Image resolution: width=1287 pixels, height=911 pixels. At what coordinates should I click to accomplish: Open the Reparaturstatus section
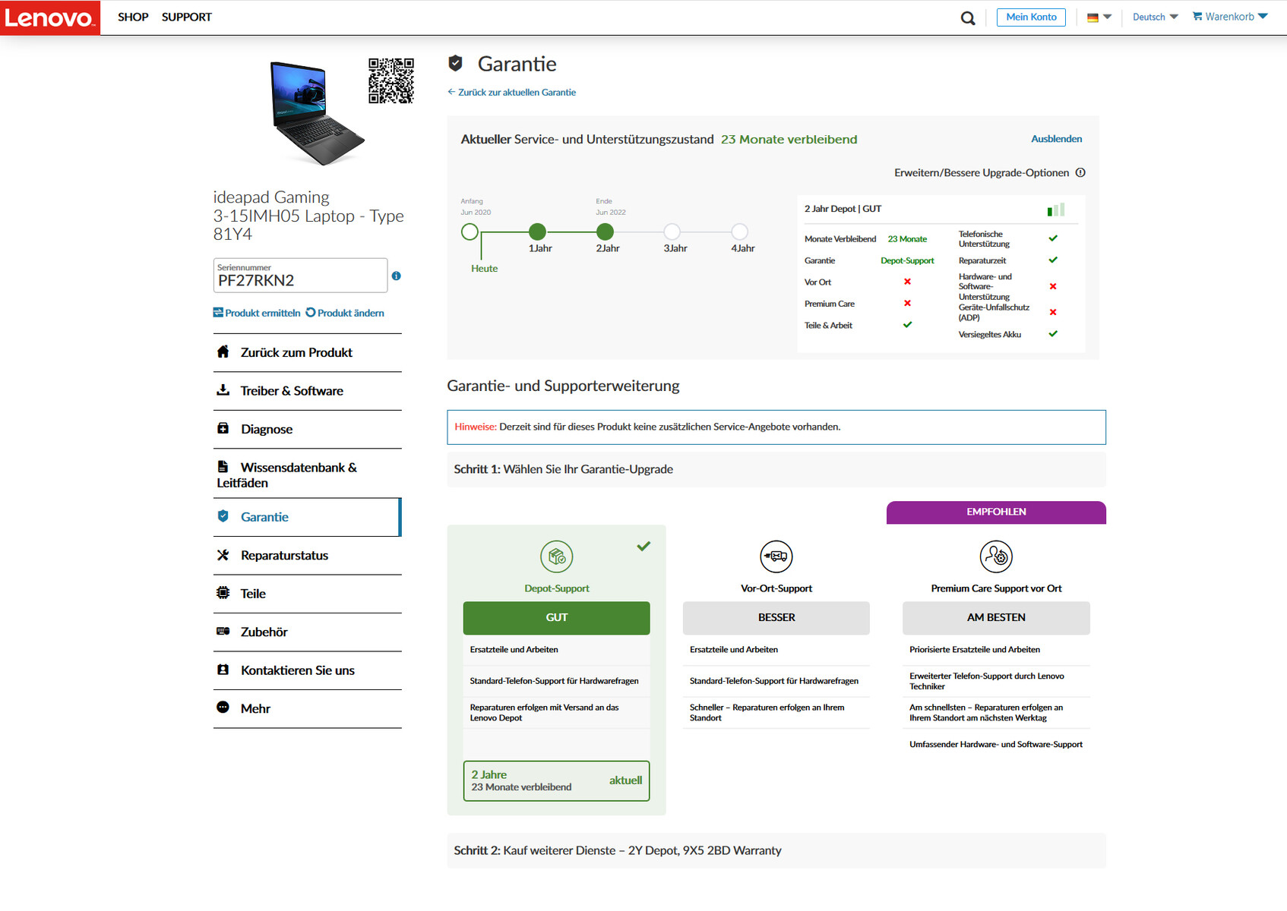(308, 556)
